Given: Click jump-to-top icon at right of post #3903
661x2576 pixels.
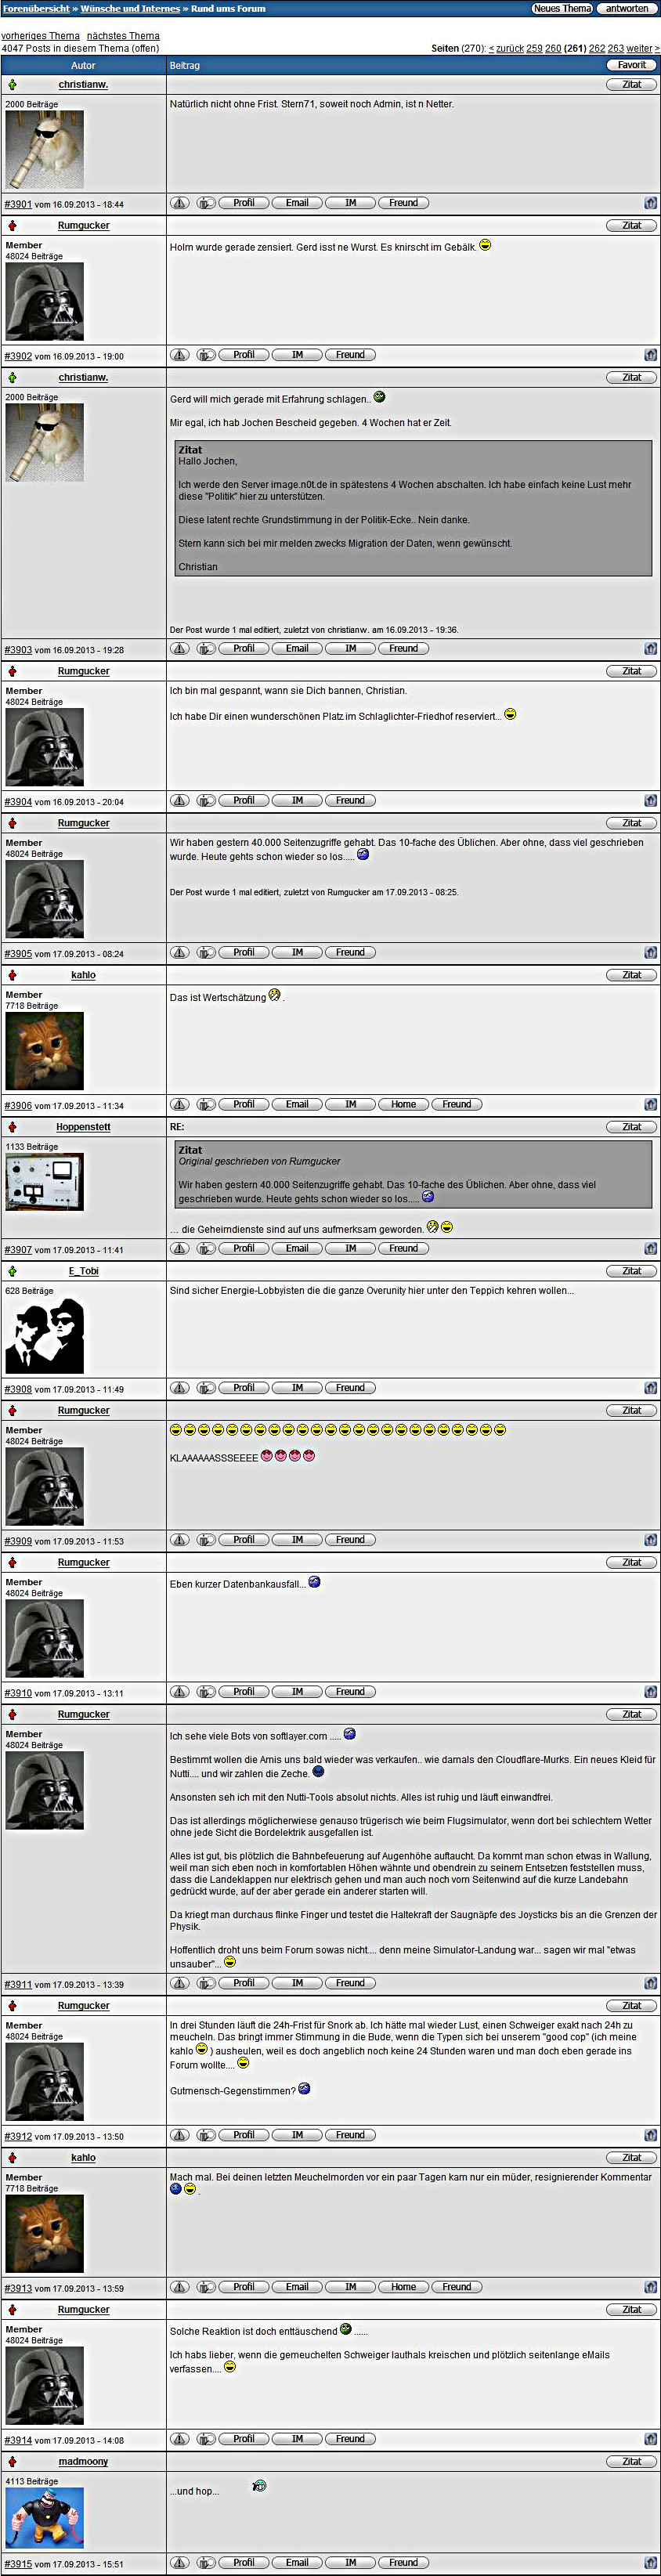Looking at the screenshot, I should click(650, 649).
